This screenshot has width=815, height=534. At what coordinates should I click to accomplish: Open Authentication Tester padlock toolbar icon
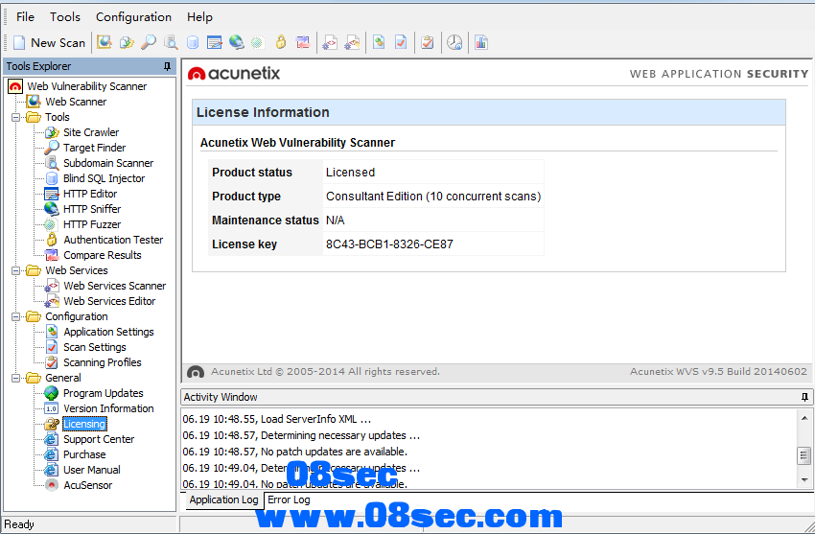(281, 42)
